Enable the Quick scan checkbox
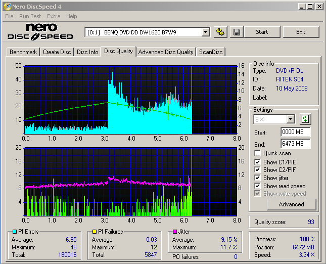 click(257, 153)
